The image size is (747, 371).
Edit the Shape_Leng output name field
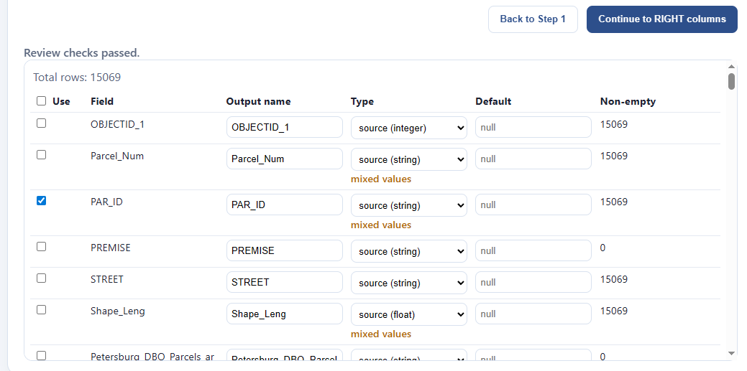point(285,314)
